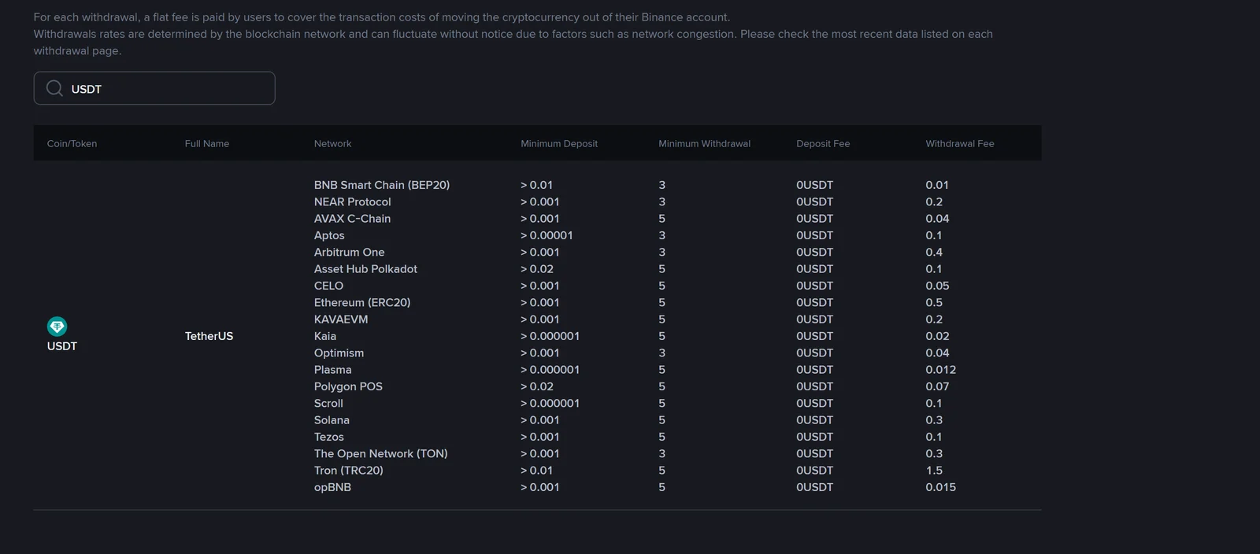Click Aptos minimum deposit value > 0.00001
Screen dimensions: 1260x554
pyautogui.click(x=547, y=235)
